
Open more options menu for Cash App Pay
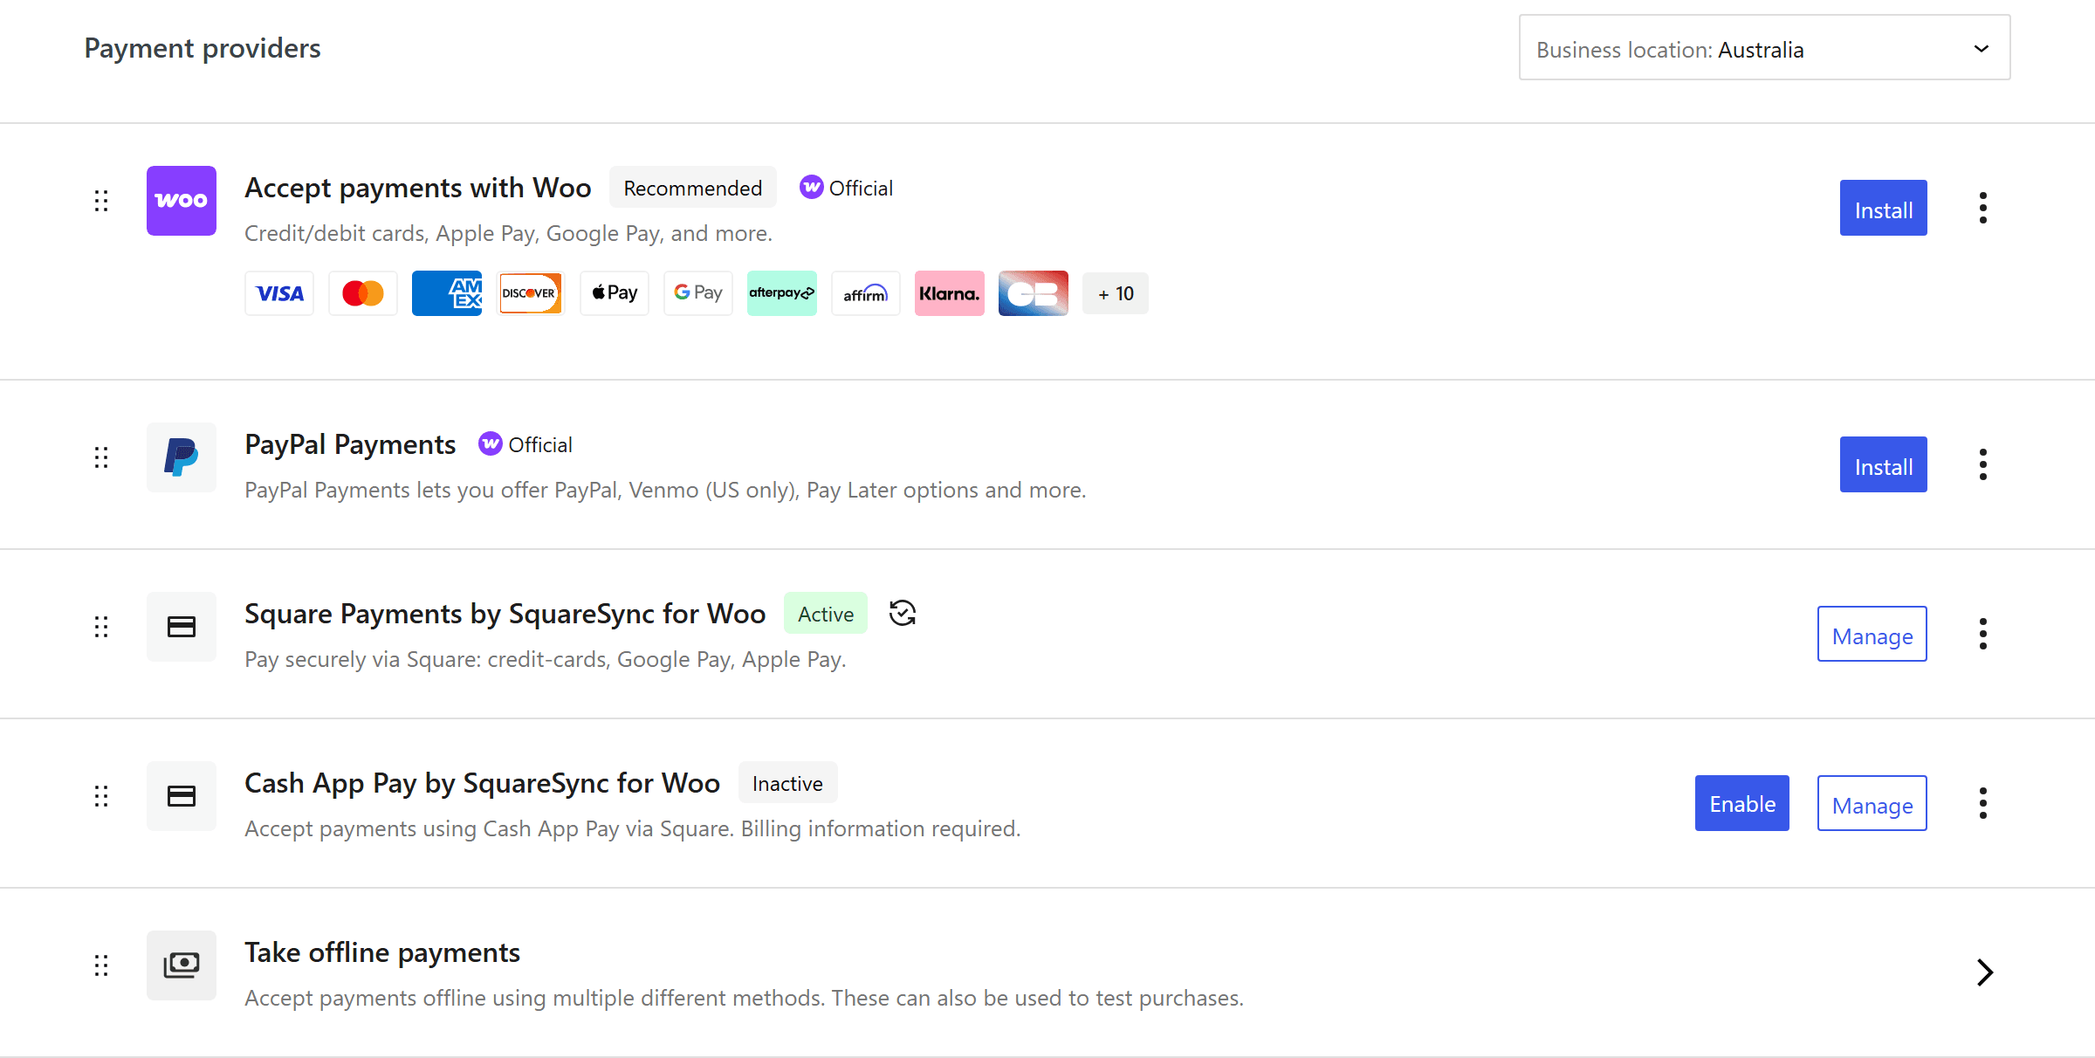click(x=1983, y=803)
